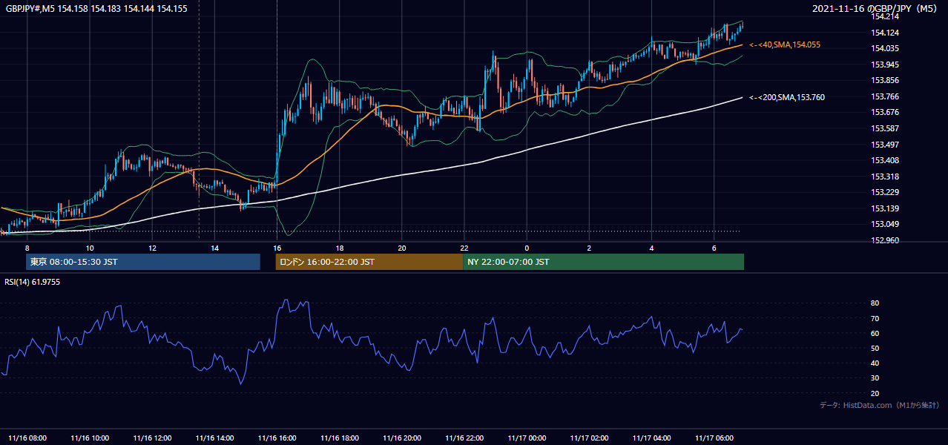Click the price axis value 152.960

pyautogui.click(x=885, y=240)
